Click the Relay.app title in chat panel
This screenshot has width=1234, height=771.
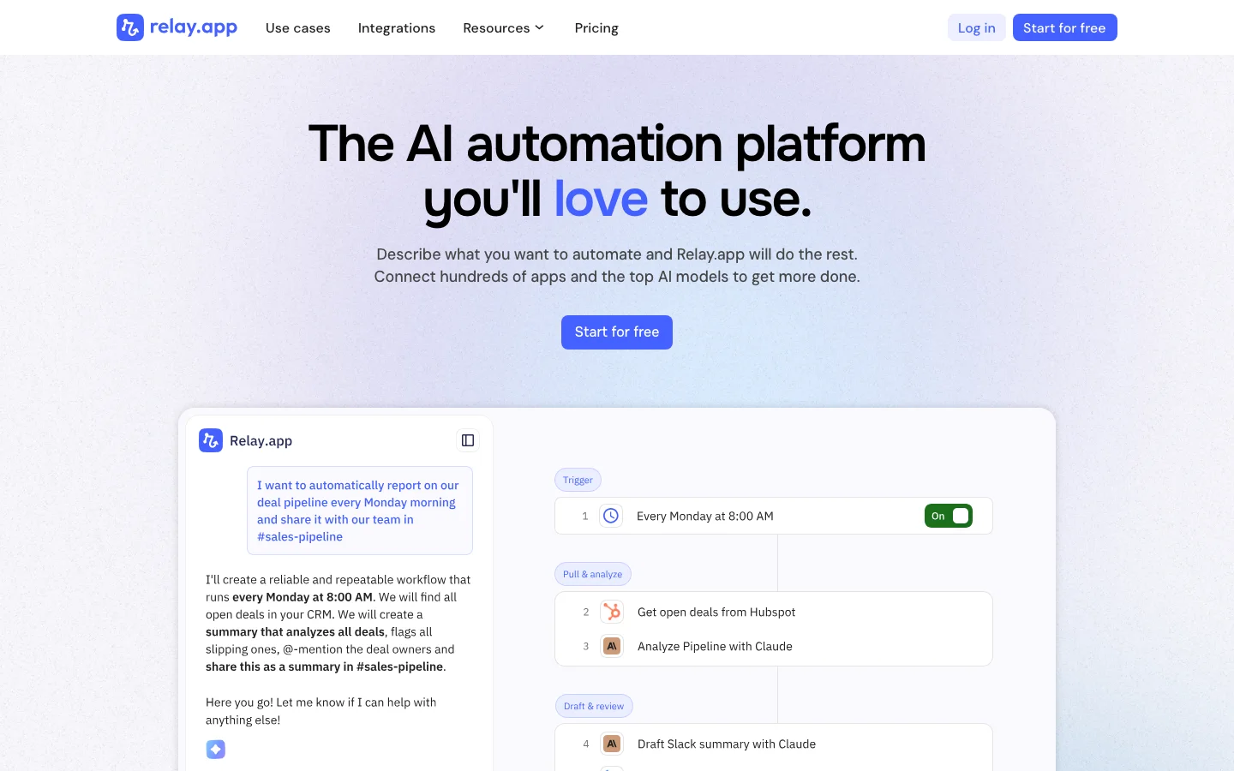pyautogui.click(x=261, y=440)
